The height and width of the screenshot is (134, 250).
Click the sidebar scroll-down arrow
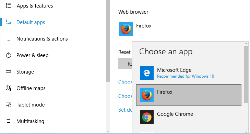[108, 131]
